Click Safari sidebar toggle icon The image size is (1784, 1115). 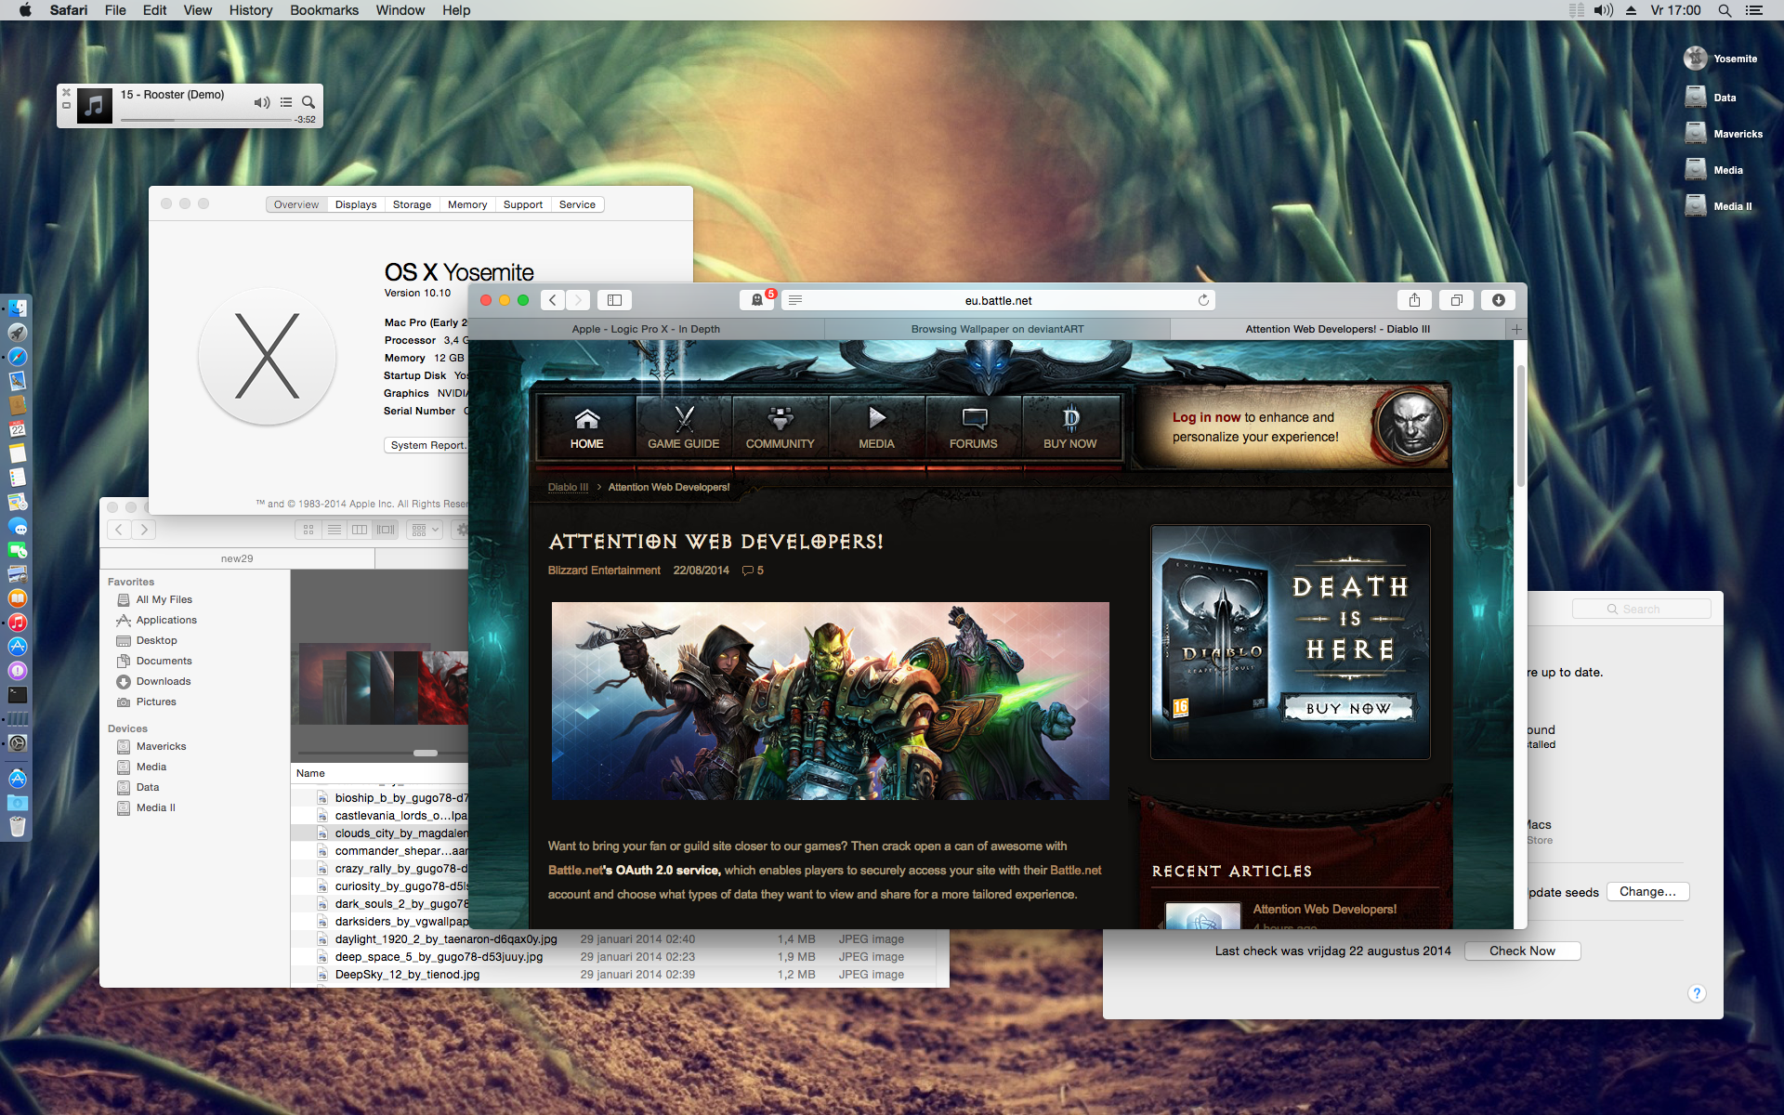[x=614, y=300]
